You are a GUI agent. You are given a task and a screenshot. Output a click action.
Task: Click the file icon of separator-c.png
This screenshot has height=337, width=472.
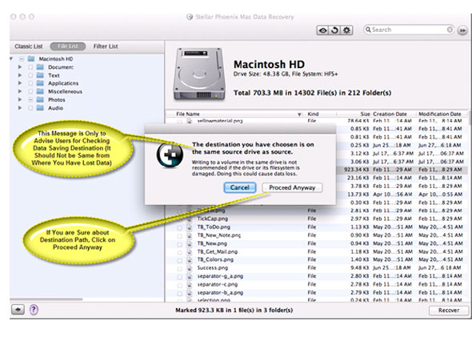pyautogui.click(x=190, y=285)
